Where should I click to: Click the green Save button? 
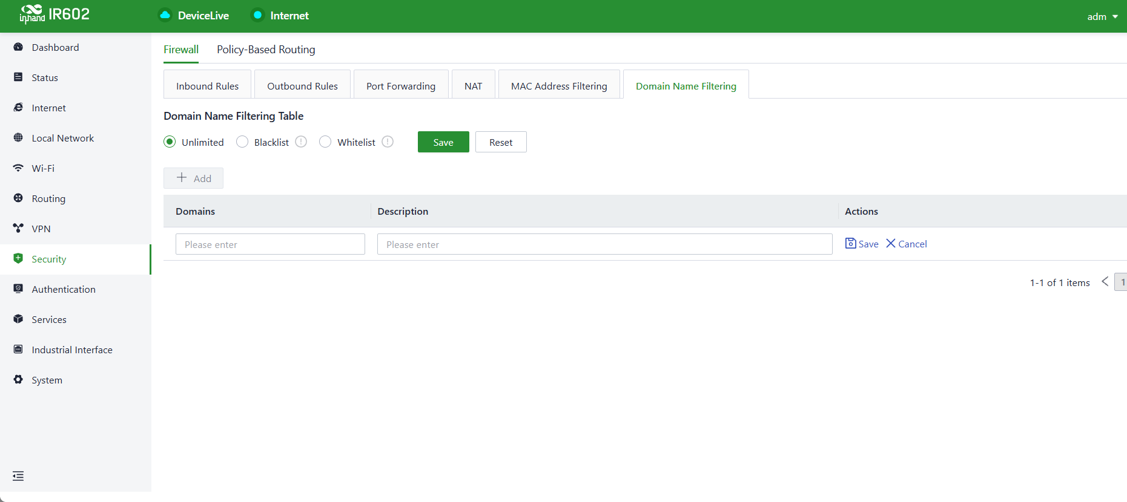click(443, 142)
